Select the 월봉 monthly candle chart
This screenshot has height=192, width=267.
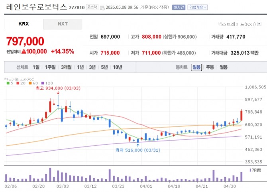(x=224, y=67)
